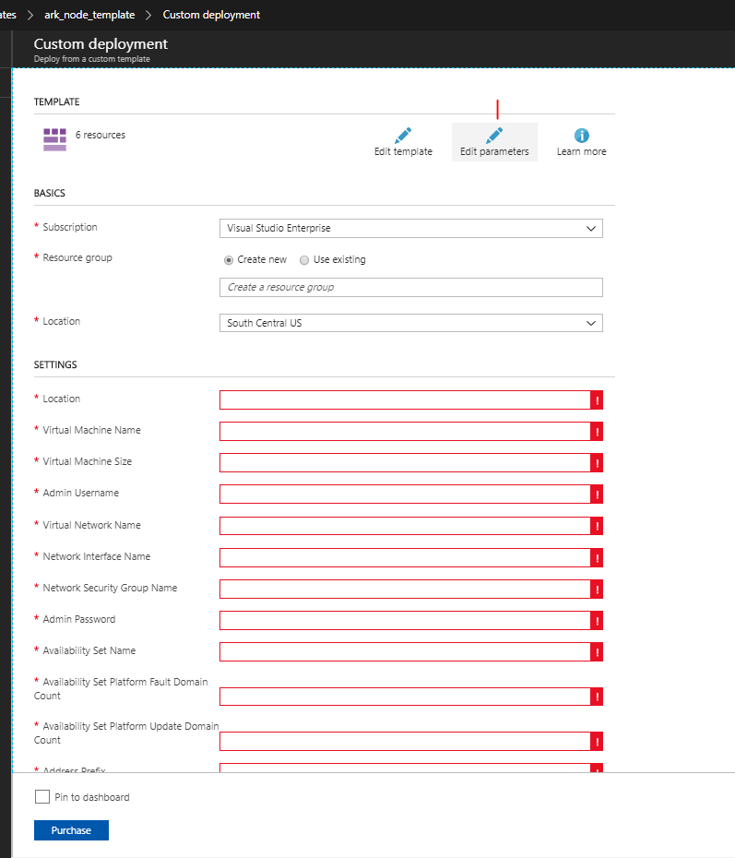This screenshot has height=858, width=735.
Task: Select the Create new radio button
Action: 229,260
